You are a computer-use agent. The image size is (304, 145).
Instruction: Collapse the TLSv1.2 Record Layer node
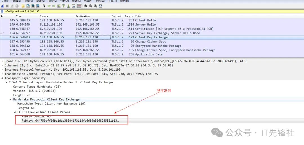6,82
